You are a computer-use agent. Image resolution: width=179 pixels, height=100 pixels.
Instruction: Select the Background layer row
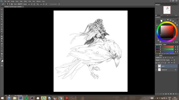(167, 70)
